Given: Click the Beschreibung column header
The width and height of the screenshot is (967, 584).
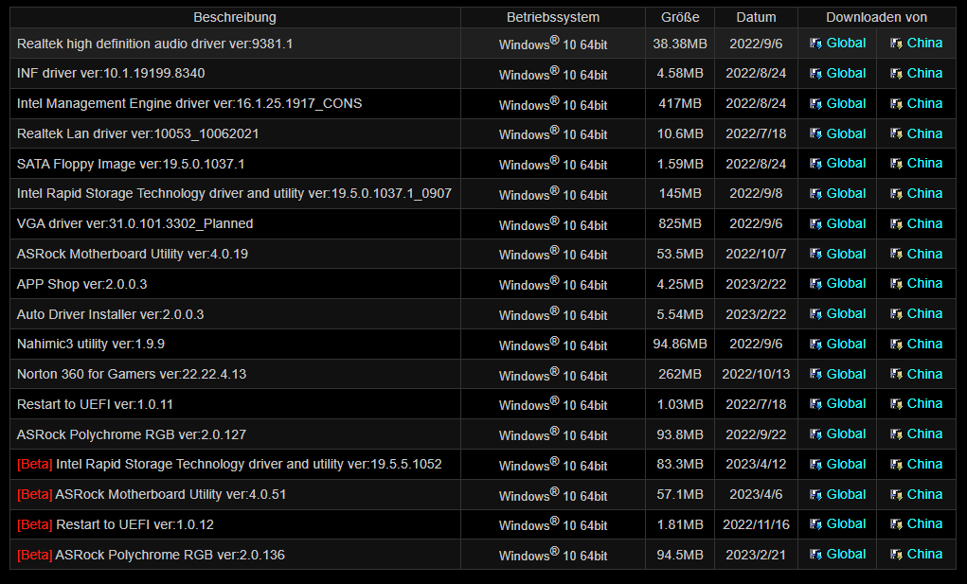Looking at the screenshot, I should [x=235, y=17].
